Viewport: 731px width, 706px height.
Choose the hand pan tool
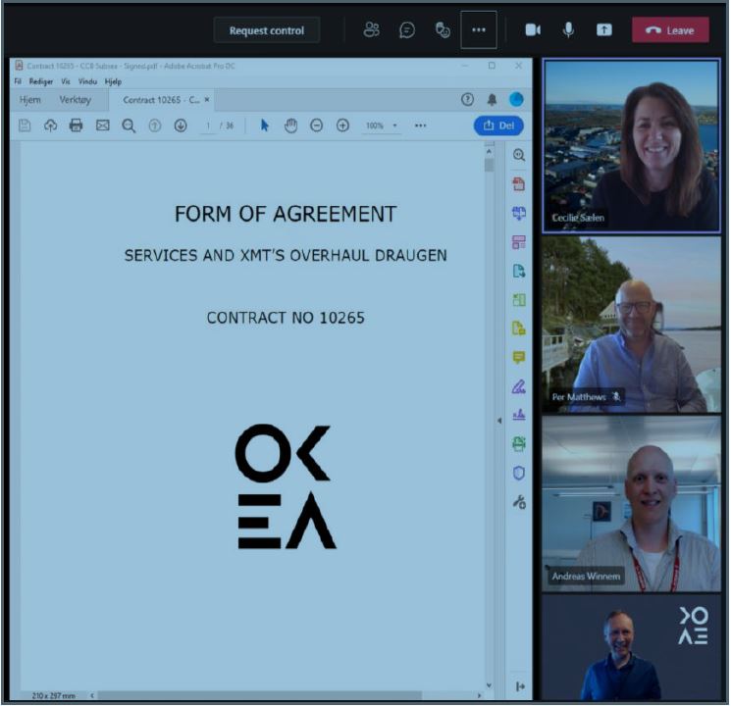[x=290, y=126]
